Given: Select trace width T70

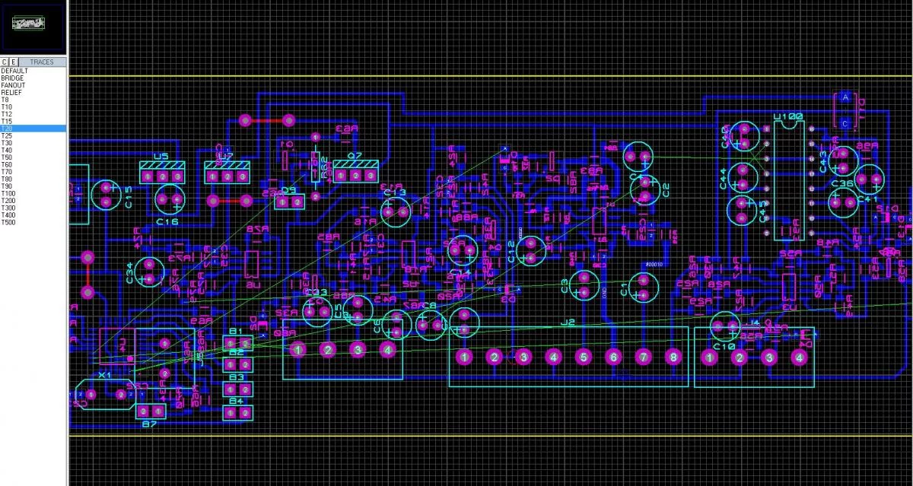Looking at the screenshot, I should 33,172.
